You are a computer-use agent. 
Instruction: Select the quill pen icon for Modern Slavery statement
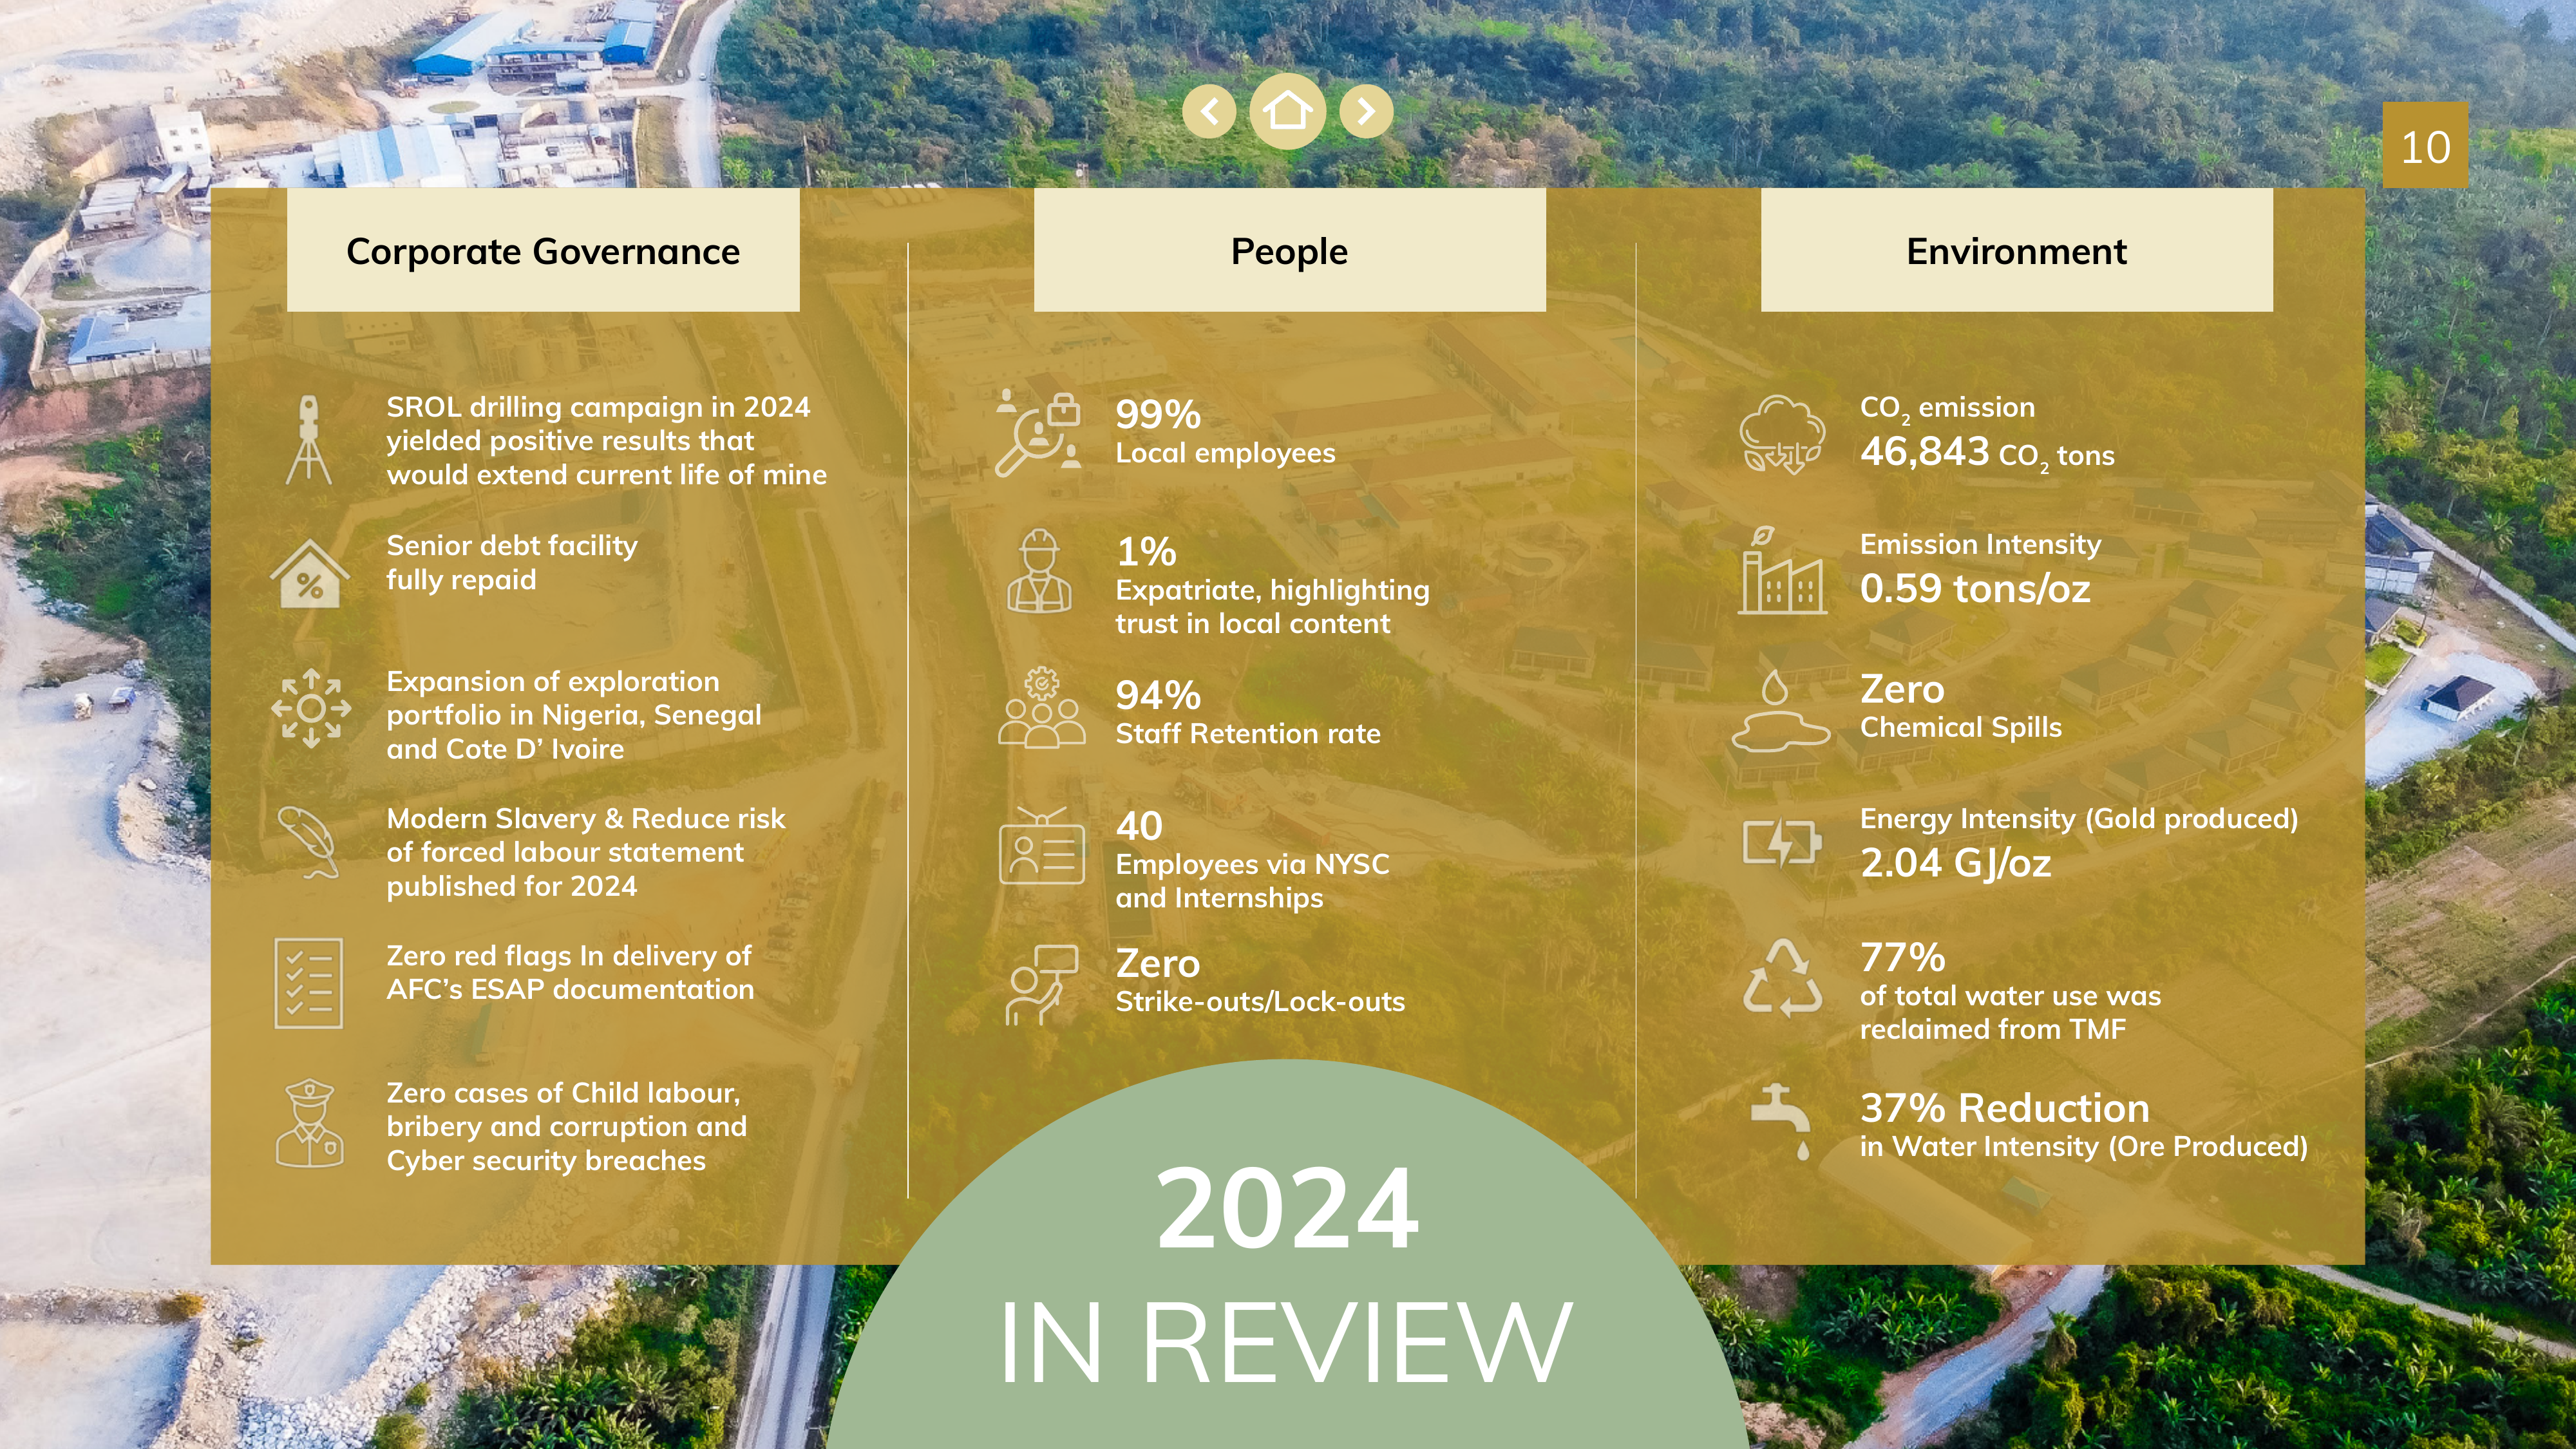coord(309,842)
